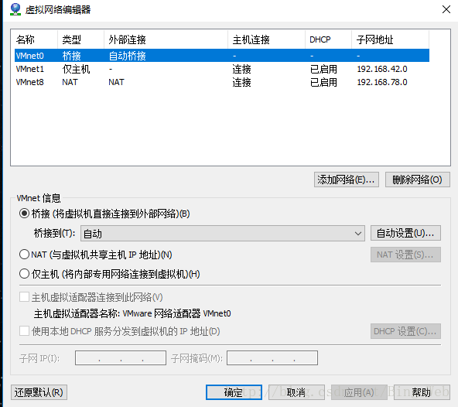
Task: Click the 桥接 type cell of VMnet0
Action: pos(71,56)
